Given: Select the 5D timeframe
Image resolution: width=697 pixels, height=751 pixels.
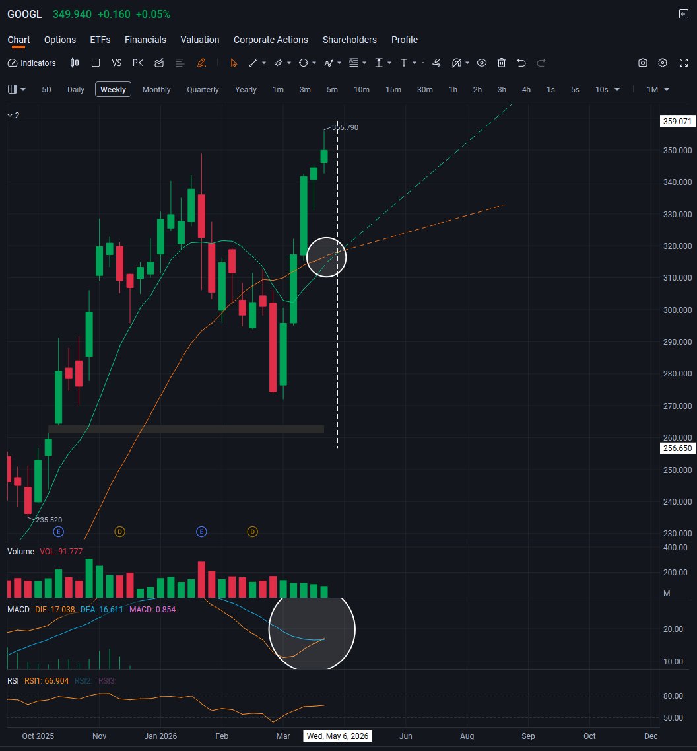Looking at the screenshot, I should pos(46,90).
